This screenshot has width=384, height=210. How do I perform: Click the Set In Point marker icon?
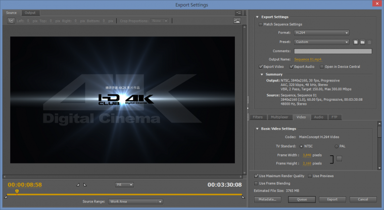click(x=78, y=185)
